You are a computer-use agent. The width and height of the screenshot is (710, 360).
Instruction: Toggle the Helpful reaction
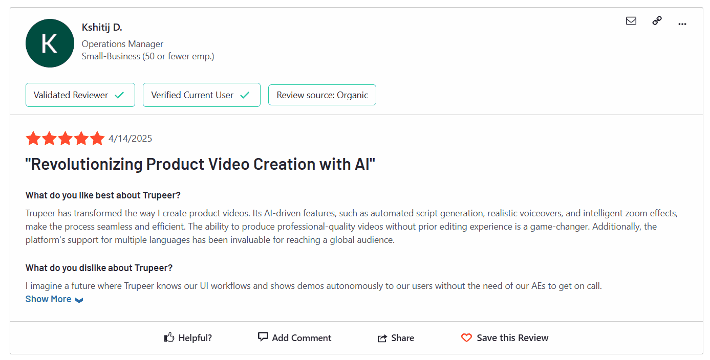point(188,337)
